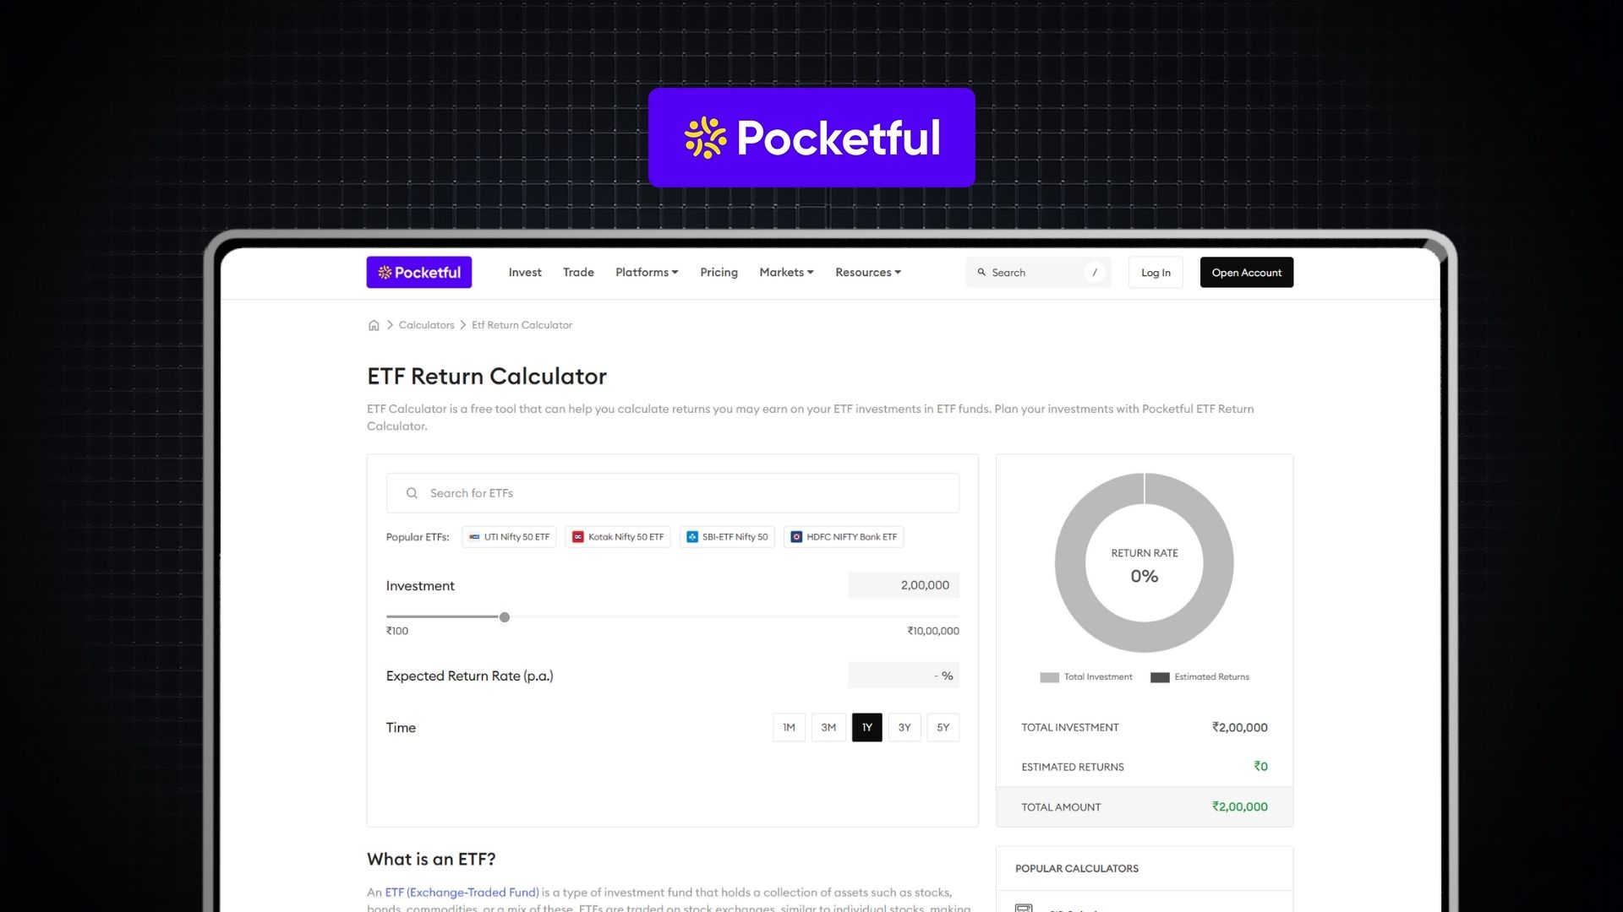Click the Kotak Nifty 50 ETF logo icon
Screen dimensions: 1623x912
tap(578, 537)
